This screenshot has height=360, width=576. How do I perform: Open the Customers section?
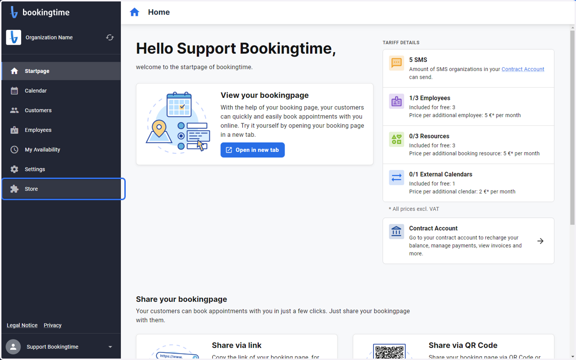61,110
